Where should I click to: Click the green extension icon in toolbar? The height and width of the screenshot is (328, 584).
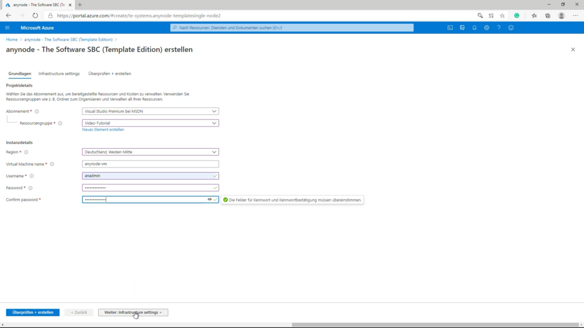pyautogui.click(x=517, y=15)
